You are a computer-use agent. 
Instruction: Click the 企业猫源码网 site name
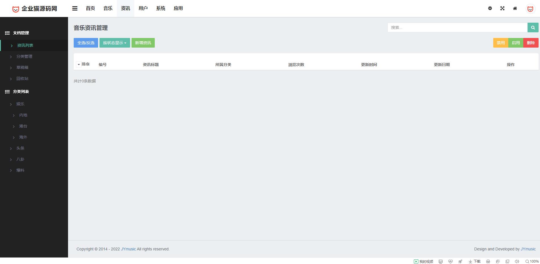click(x=39, y=9)
